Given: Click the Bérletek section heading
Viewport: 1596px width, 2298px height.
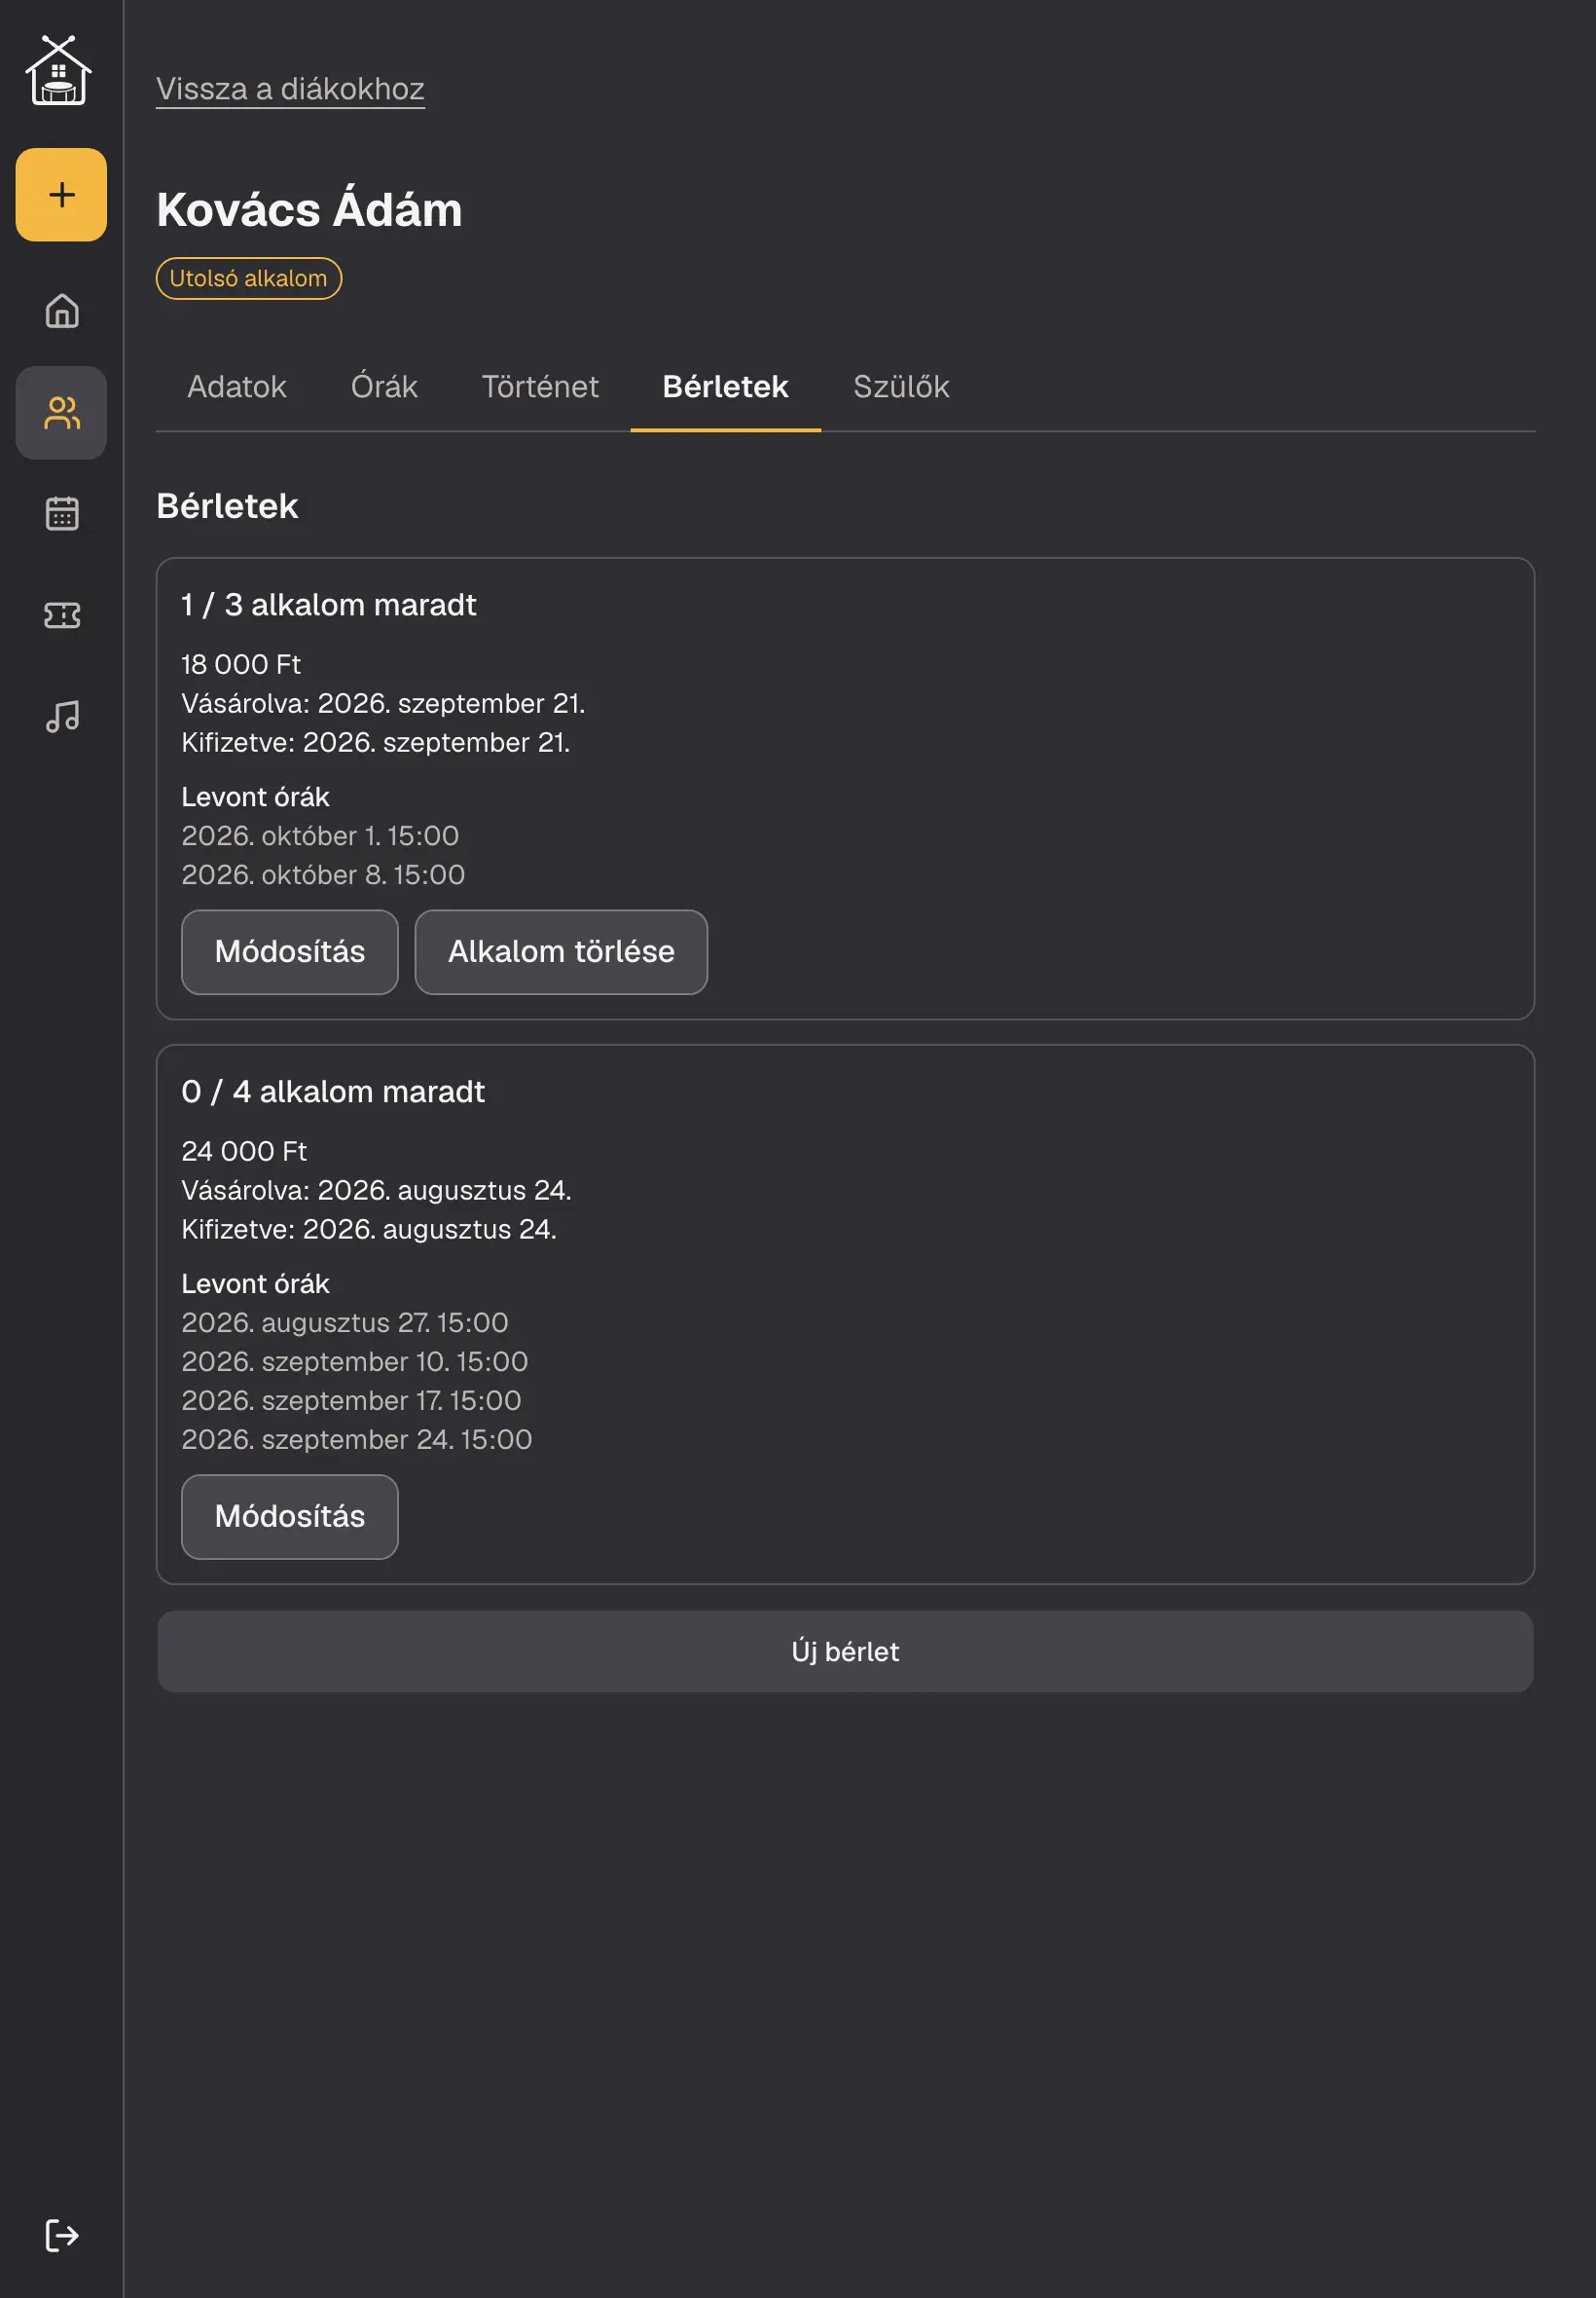Looking at the screenshot, I should pos(227,506).
